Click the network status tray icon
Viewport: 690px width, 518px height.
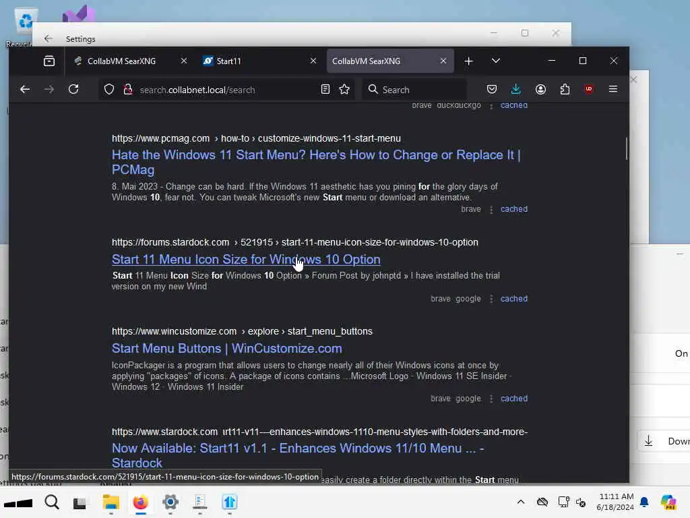click(x=563, y=502)
